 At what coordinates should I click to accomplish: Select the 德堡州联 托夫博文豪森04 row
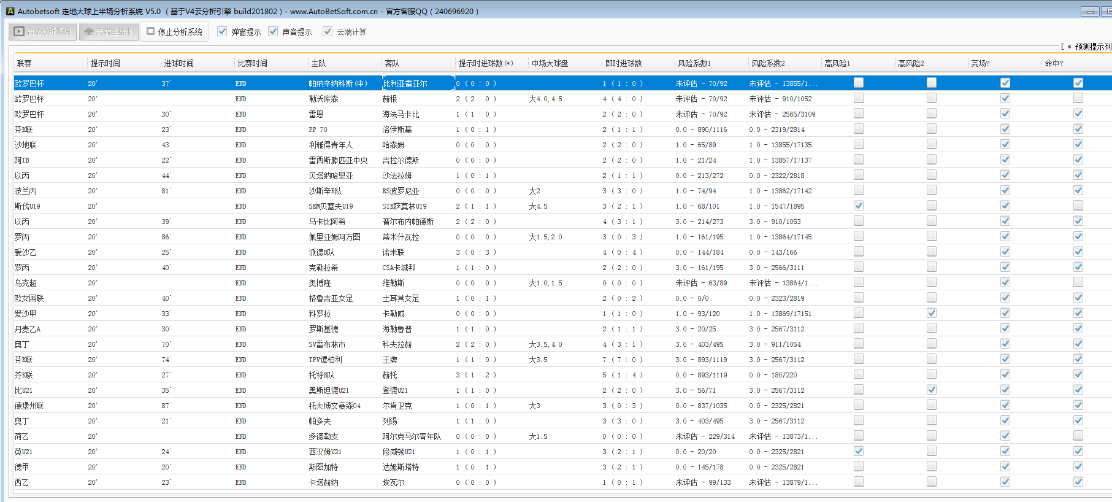334,406
